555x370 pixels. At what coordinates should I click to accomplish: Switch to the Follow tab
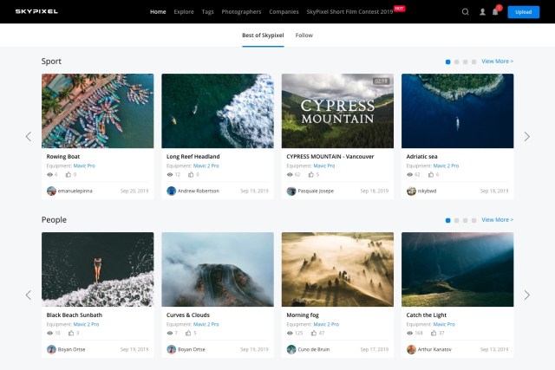click(x=304, y=36)
